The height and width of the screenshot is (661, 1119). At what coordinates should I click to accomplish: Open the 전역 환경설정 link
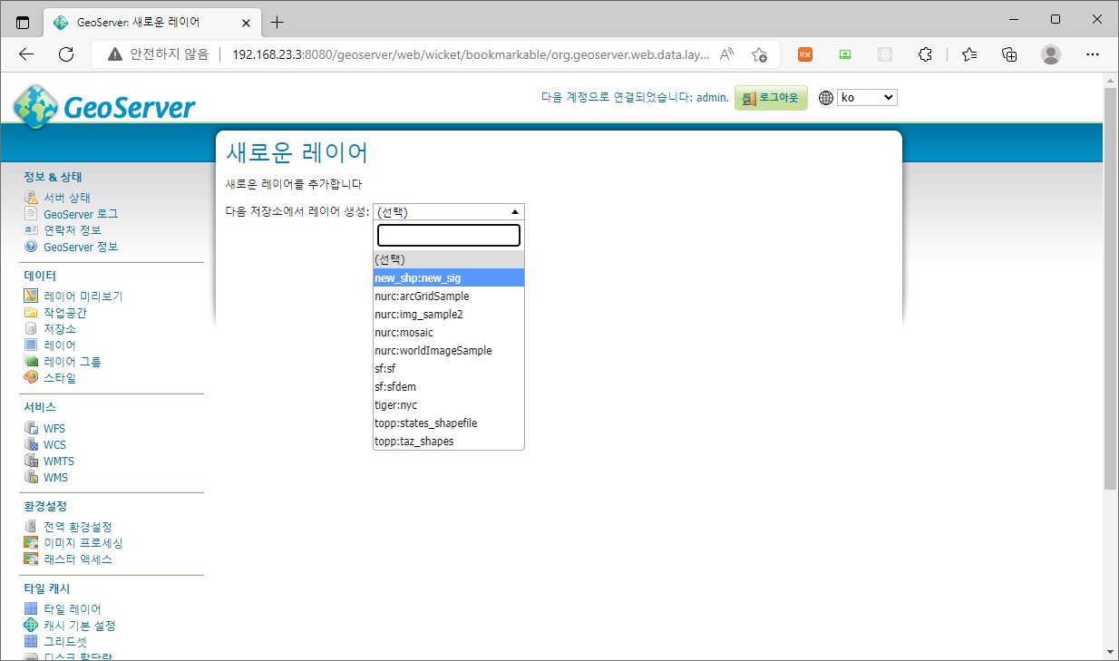(78, 527)
